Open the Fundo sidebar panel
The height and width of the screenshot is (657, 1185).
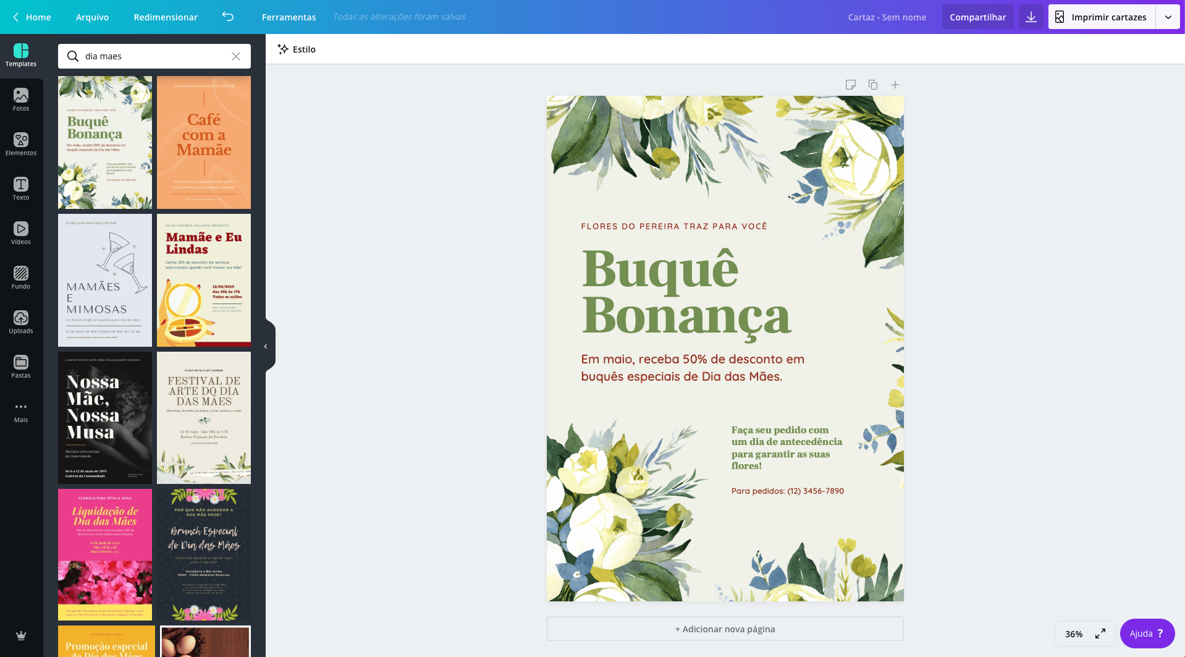pos(21,278)
